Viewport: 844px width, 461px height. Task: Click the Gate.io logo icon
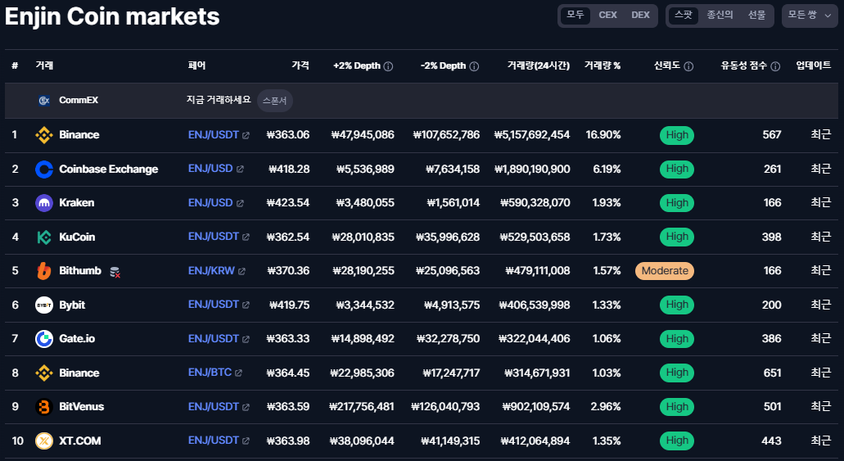coord(44,339)
